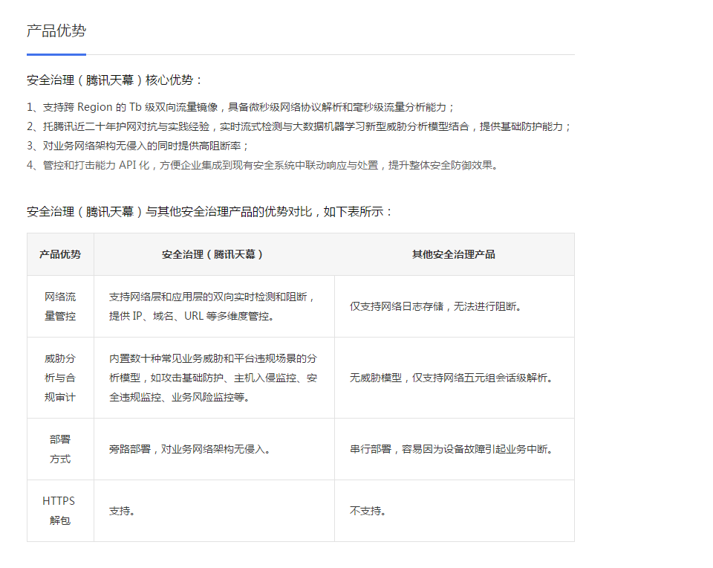Click advantage line 3 about 无侵入 and 高阻断率
Screen dimensions: 713x568
coord(138,146)
